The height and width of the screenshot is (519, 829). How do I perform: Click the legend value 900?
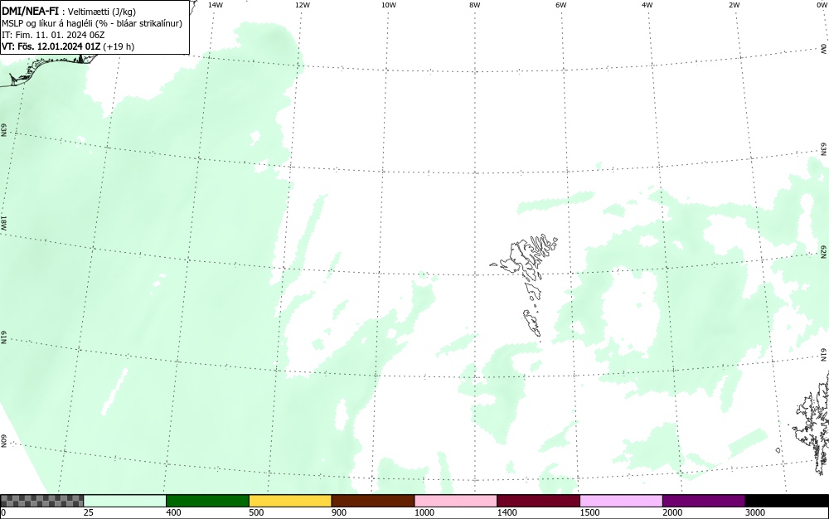pyautogui.click(x=339, y=512)
